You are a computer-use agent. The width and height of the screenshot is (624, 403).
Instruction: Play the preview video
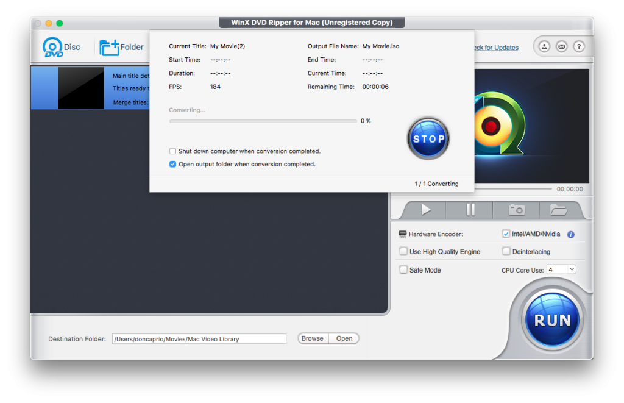(x=425, y=210)
